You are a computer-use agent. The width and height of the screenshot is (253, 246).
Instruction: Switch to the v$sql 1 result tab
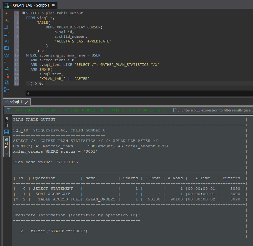16,102
